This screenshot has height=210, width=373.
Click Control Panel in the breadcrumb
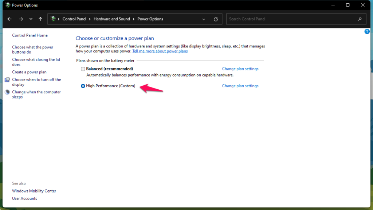pyautogui.click(x=74, y=19)
